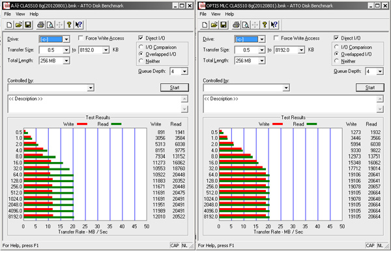This screenshot has width=391, height=253.
Task: Click Print Preview icon in left window
Action: click(x=50, y=25)
